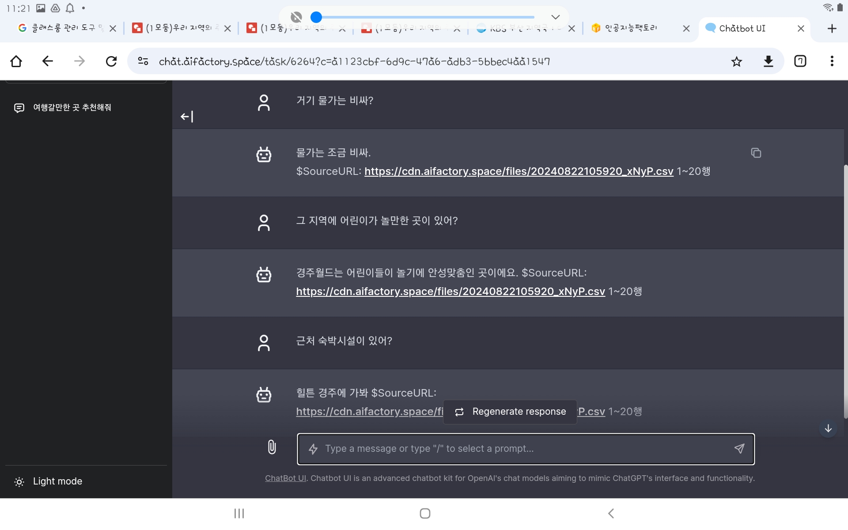Click the lightning prompt icon in message box

click(x=313, y=449)
